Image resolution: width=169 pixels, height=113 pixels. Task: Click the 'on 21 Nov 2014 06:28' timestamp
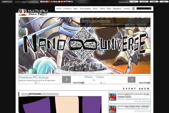click(142, 101)
